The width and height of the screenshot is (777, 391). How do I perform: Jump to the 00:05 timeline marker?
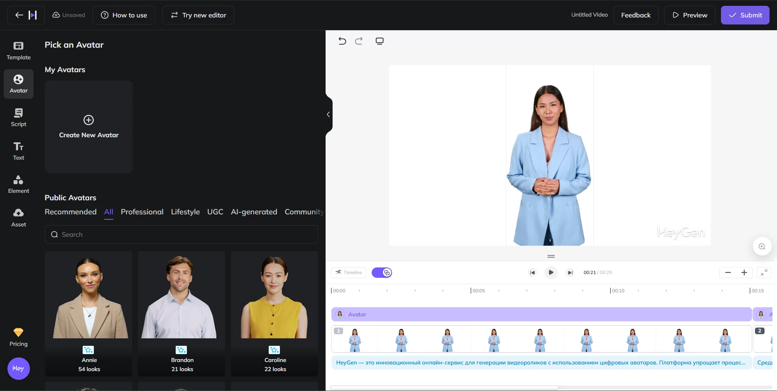pos(478,291)
